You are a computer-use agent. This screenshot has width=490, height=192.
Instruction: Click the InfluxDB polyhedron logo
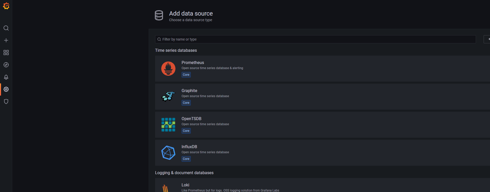click(x=168, y=153)
